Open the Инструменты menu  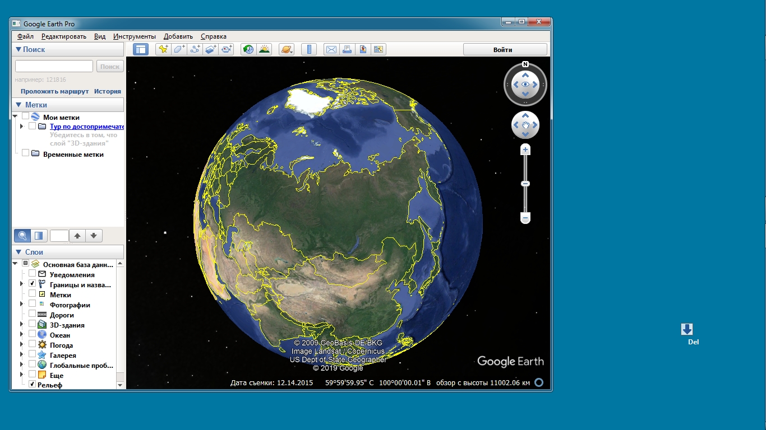coord(135,36)
